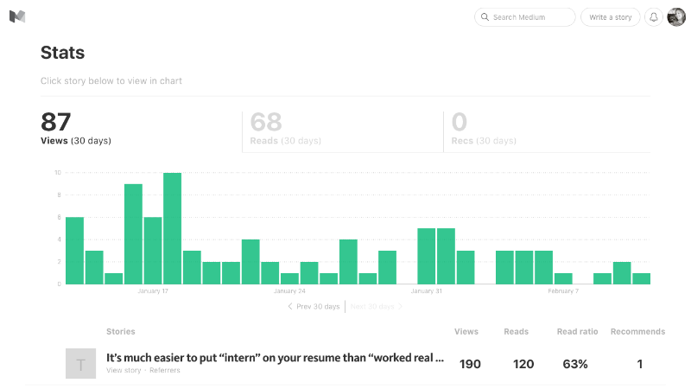Click the Search Medium input field
This screenshot has width=691, height=389.
click(530, 17)
